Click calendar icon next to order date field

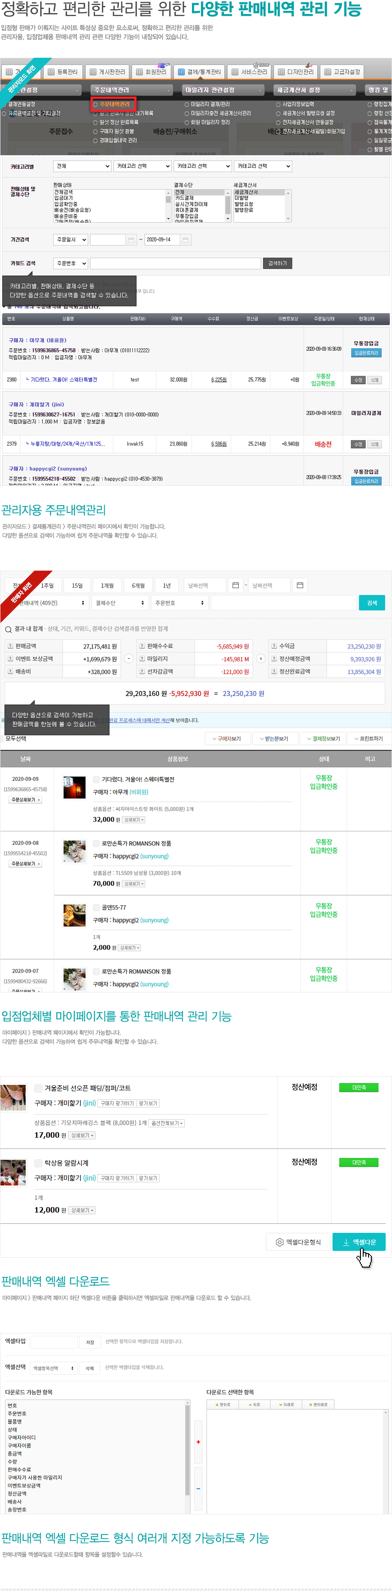[131, 240]
